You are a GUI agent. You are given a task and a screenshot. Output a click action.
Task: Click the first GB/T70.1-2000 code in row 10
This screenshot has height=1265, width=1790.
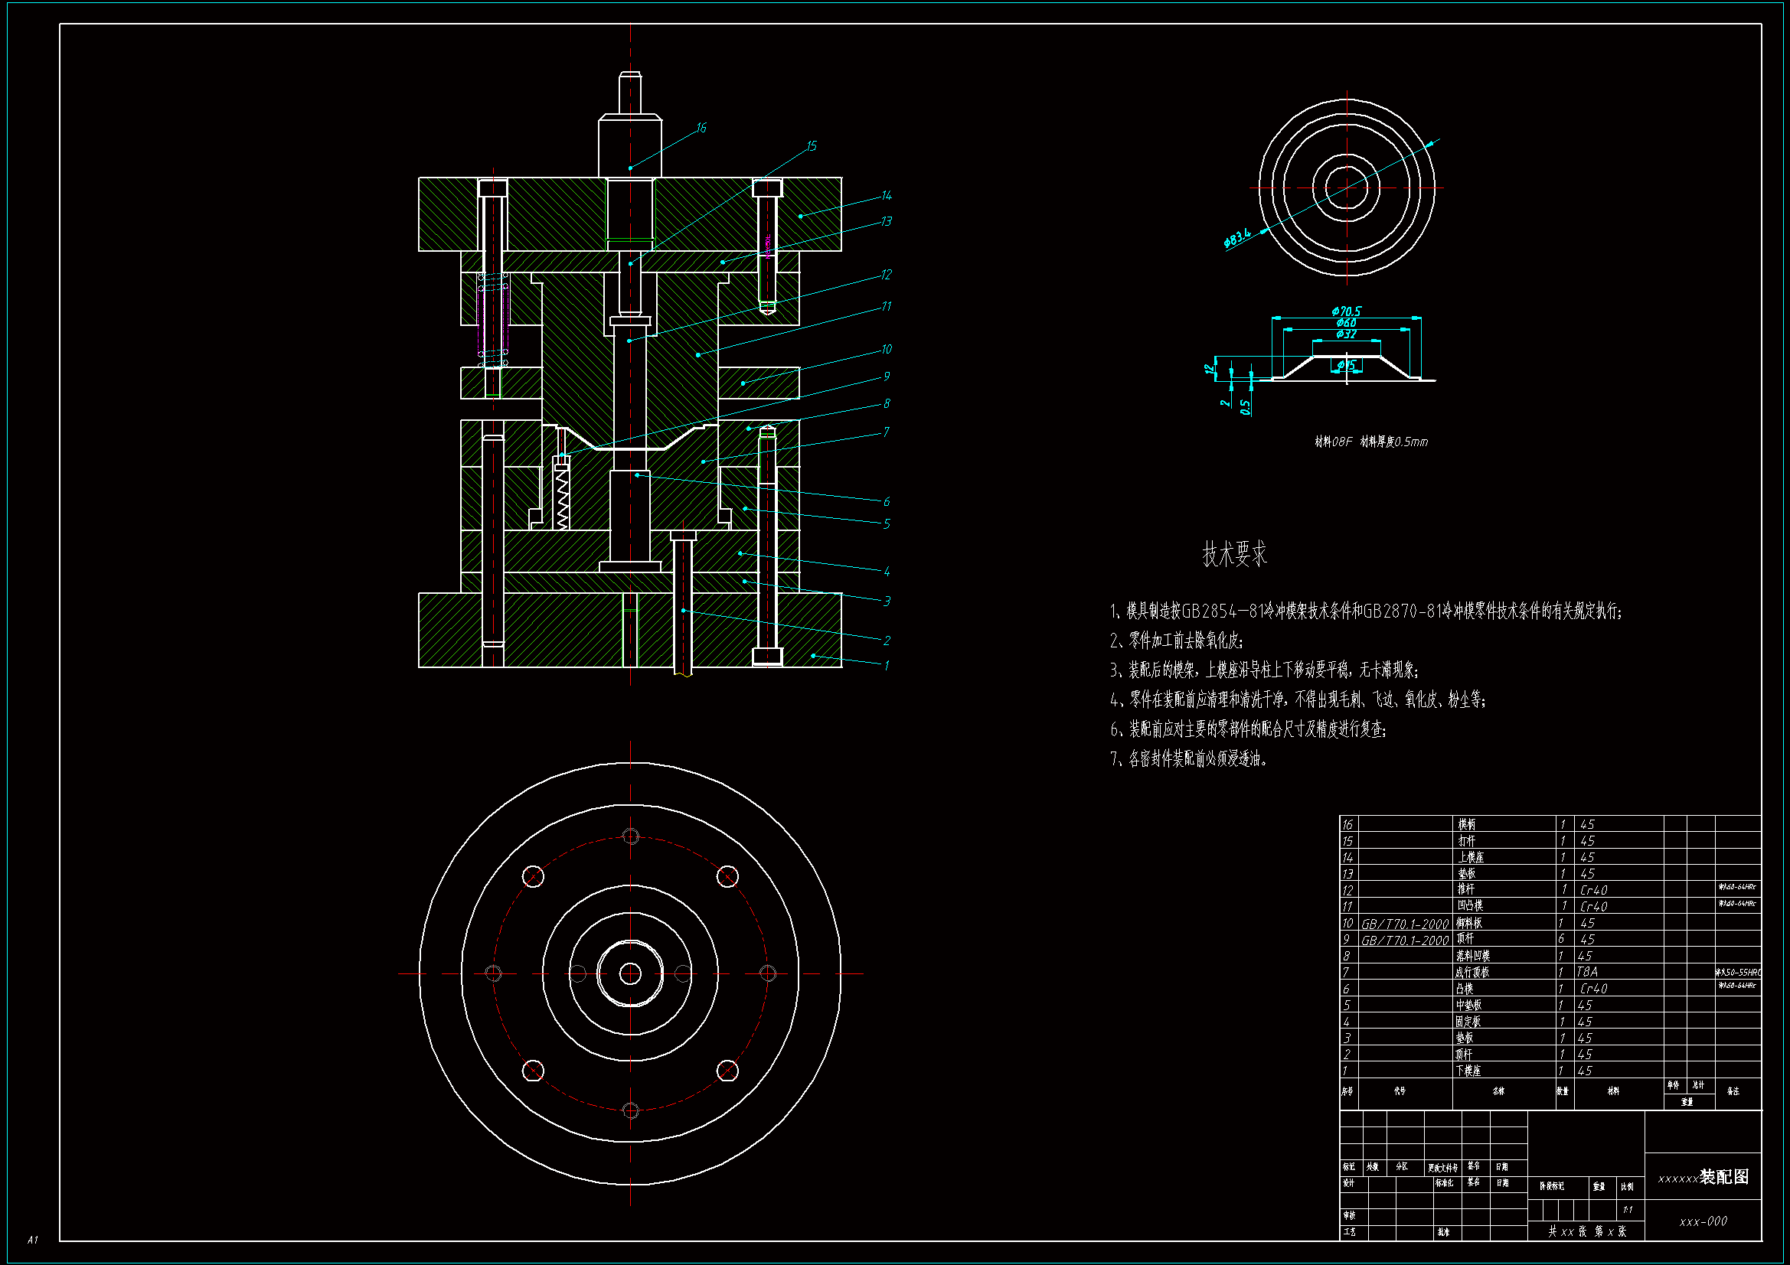point(1404,924)
